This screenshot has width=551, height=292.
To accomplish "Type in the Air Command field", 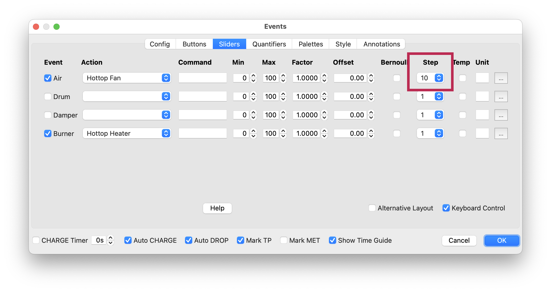I will [x=203, y=78].
